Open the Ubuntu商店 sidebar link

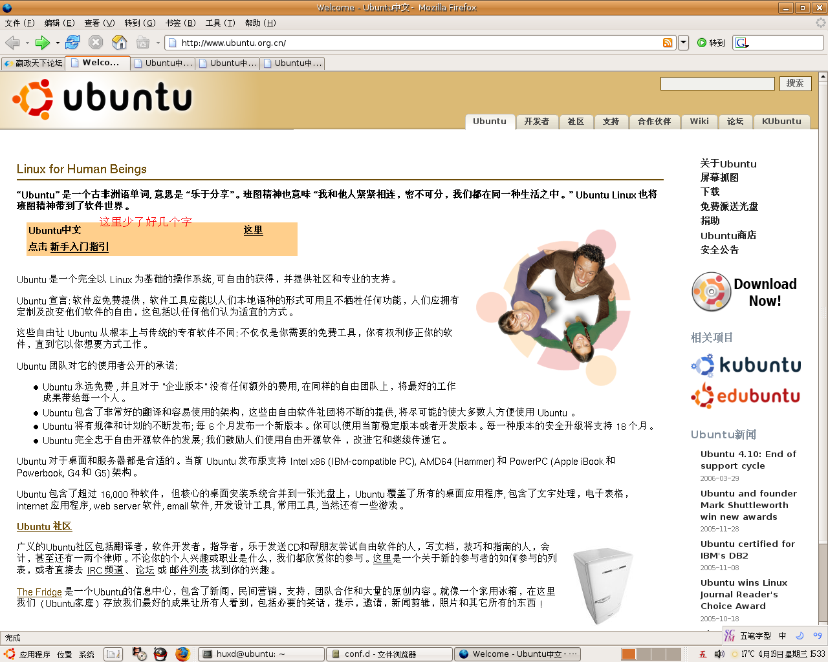728,235
